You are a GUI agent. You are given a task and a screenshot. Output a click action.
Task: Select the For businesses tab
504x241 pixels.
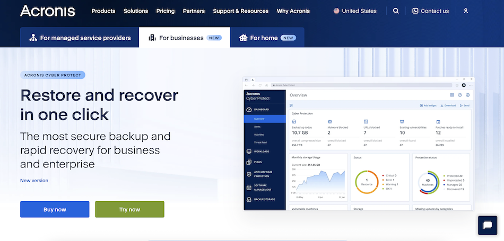pyautogui.click(x=185, y=38)
